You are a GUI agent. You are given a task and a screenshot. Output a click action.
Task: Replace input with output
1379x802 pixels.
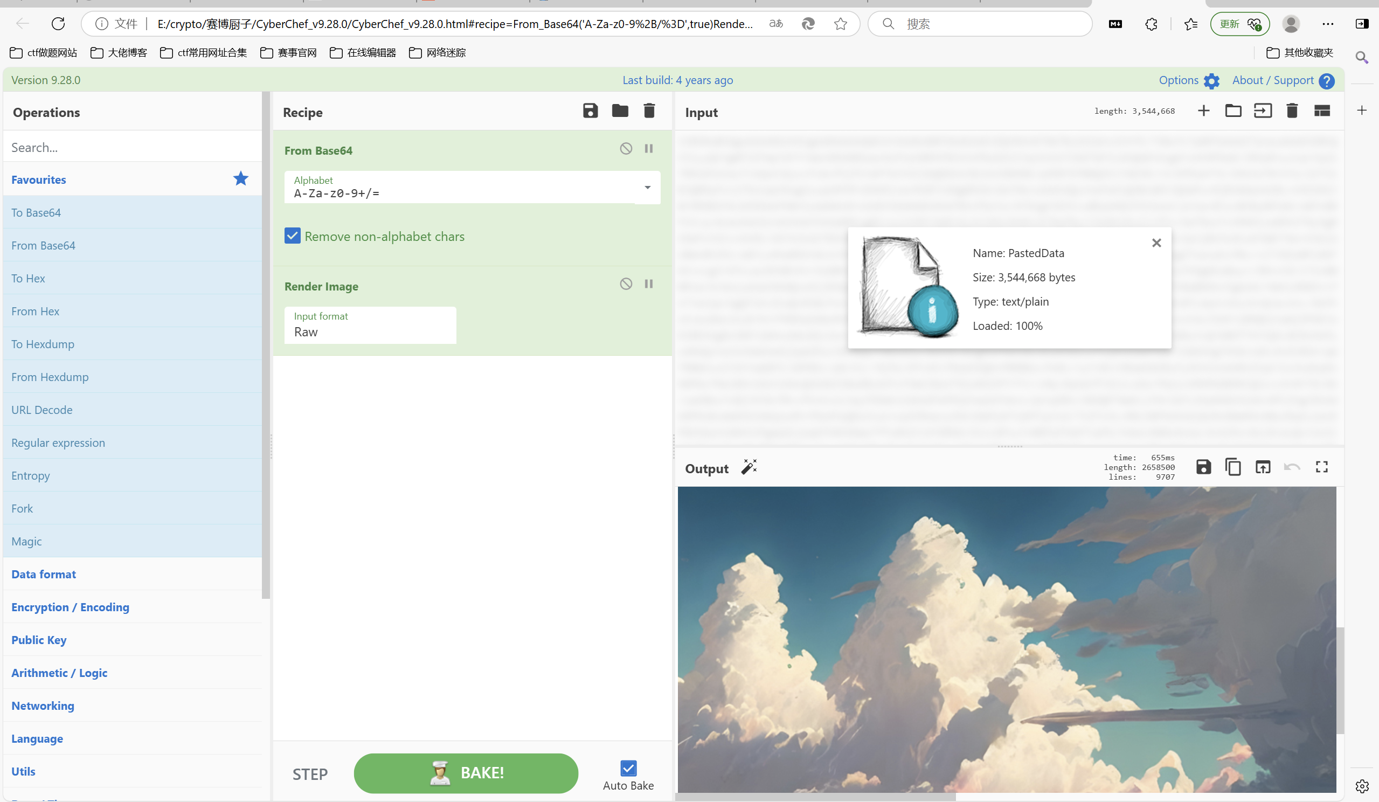point(1263,467)
